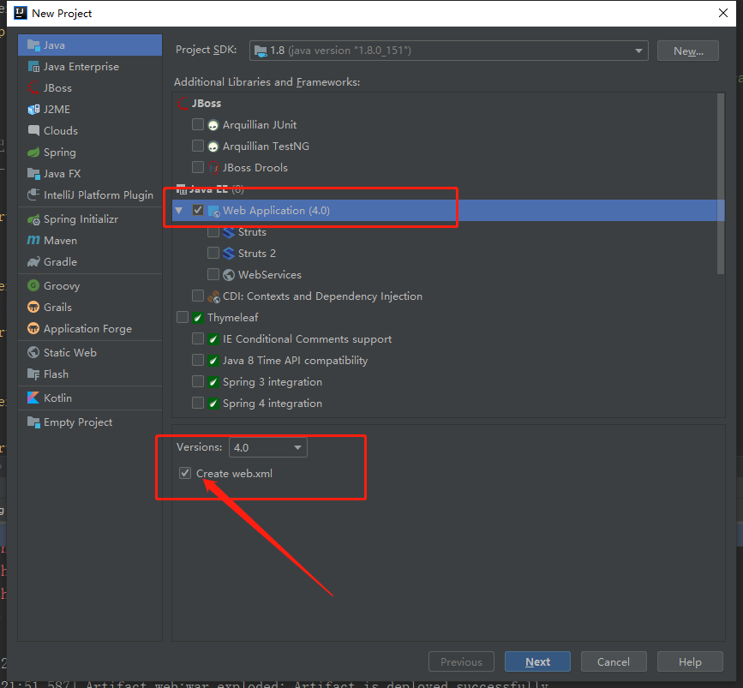The width and height of the screenshot is (743, 688).
Task: Choose the Gradle elephant icon
Action: pos(33,262)
